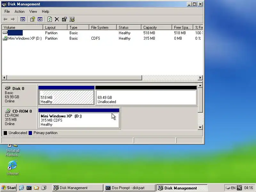Screen dimensions: 256x192
Task: Click the 0 MB free space cell
Action: tap(178, 38)
